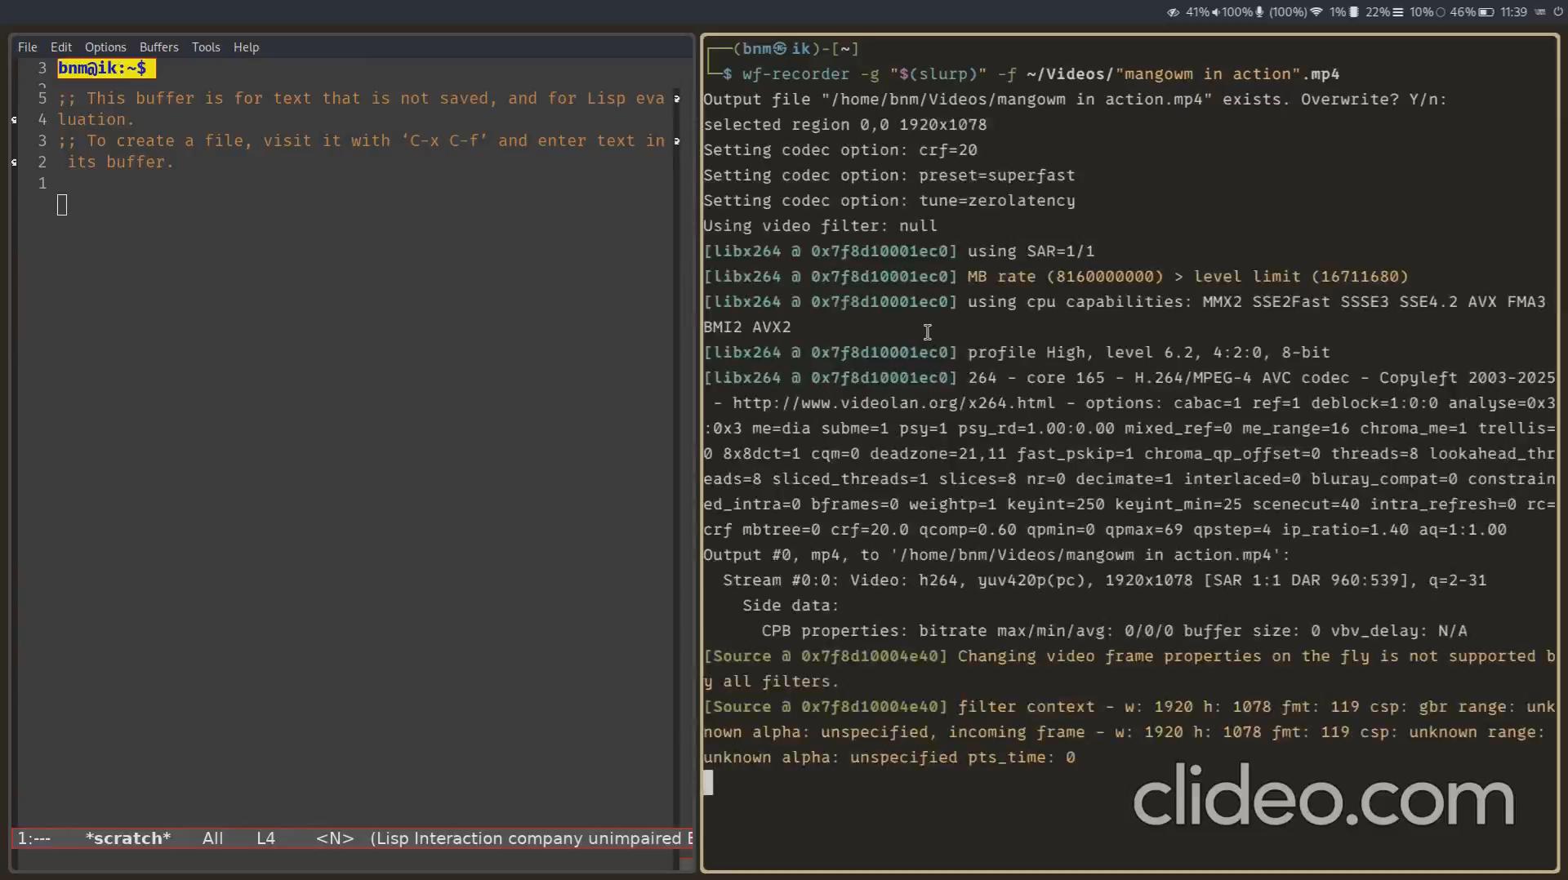Open the Options menu in Emacs
The image size is (1568, 880).
pyautogui.click(x=105, y=47)
